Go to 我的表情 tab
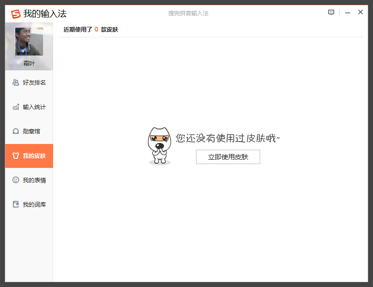The width and height of the screenshot is (373, 287). tap(29, 180)
